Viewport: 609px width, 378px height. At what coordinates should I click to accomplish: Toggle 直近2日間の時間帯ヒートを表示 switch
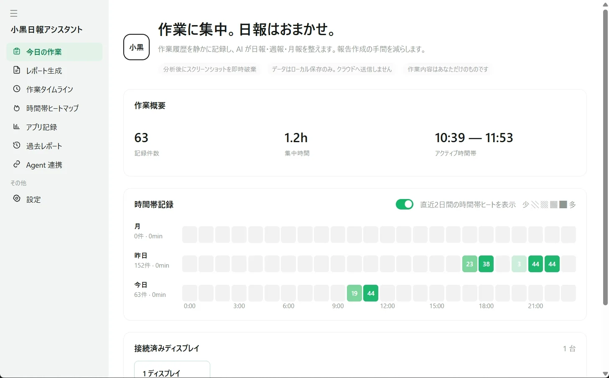pos(405,204)
